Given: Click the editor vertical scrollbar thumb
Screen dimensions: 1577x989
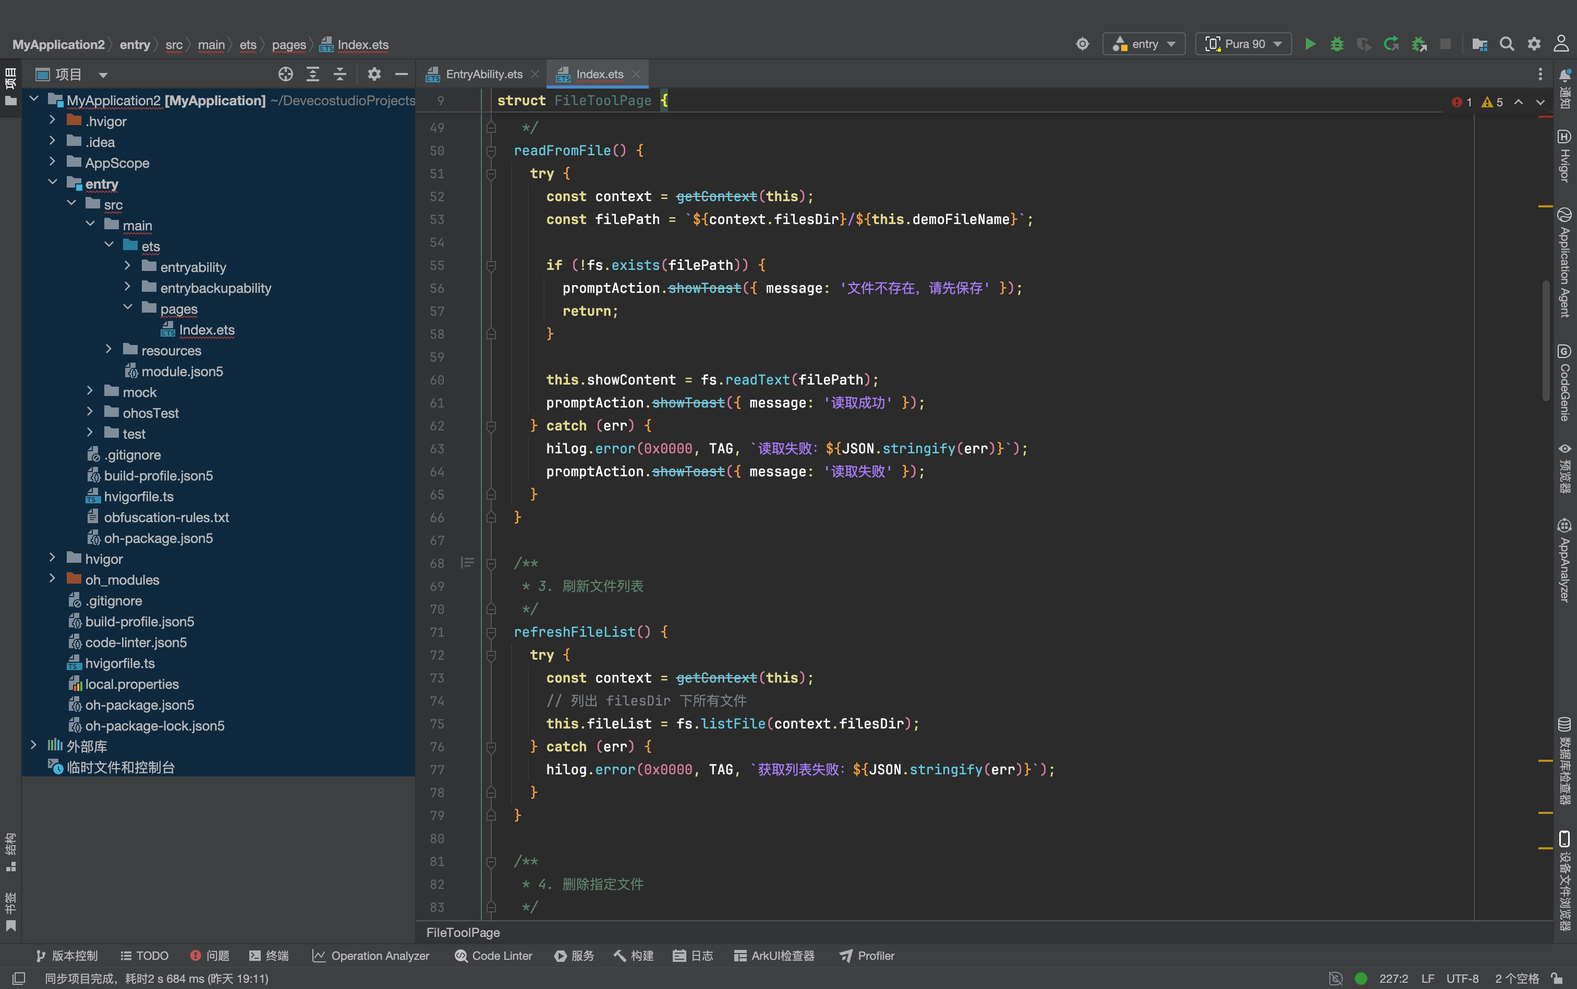Looking at the screenshot, I should click(x=1546, y=340).
